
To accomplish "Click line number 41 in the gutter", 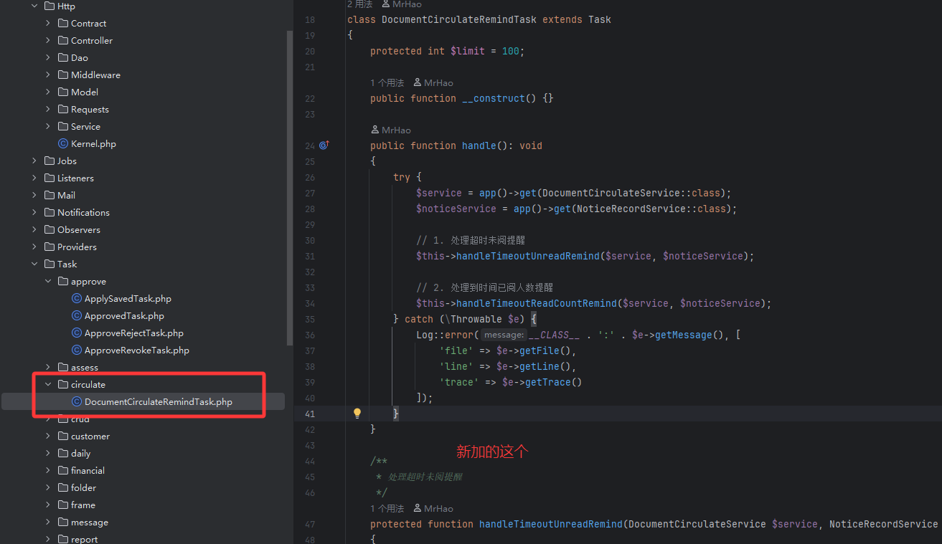I will 309,414.
